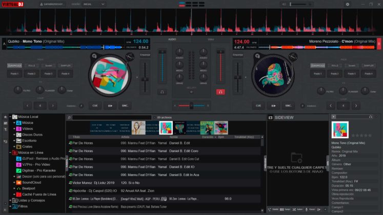The height and width of the screenshot is (215, 383).
Task: Click the back arrow sidebar icon
Action: point(5,141)
